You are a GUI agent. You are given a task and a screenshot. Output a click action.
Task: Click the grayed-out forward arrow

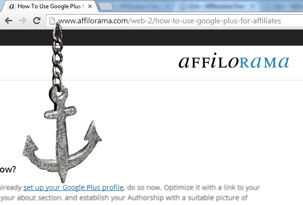click(x=22, y=21)
